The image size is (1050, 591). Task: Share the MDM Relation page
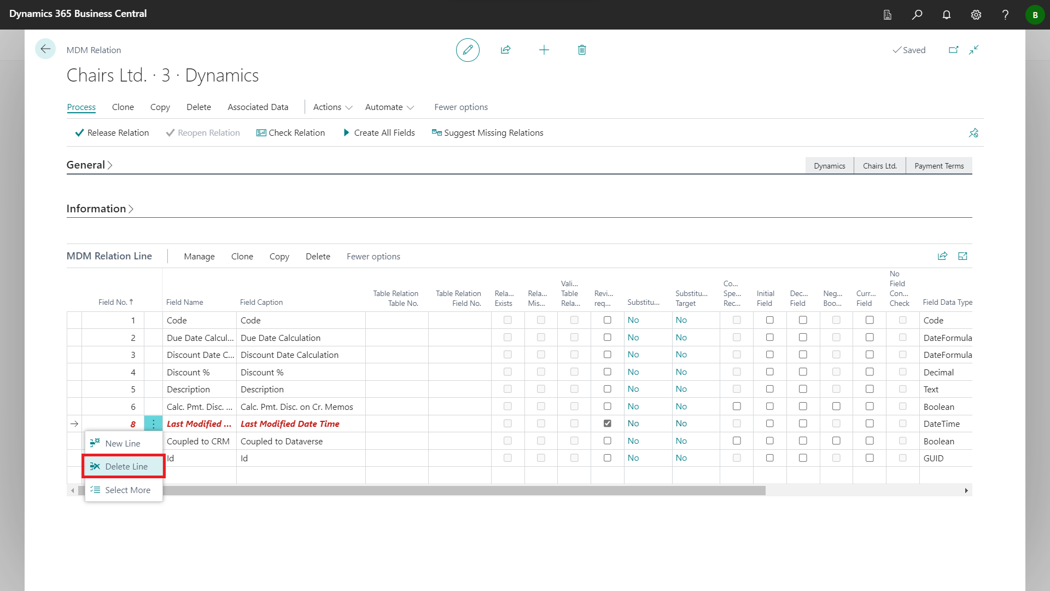tap(505, 50)
